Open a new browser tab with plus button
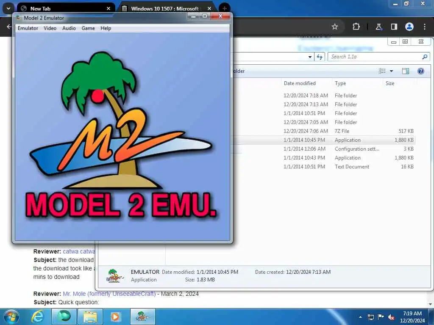Viewport: 434px width, 325px height. [x=225, y=8]
